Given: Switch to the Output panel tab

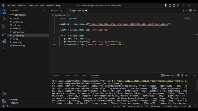Looking at the screenshot, I should [67, 76].
